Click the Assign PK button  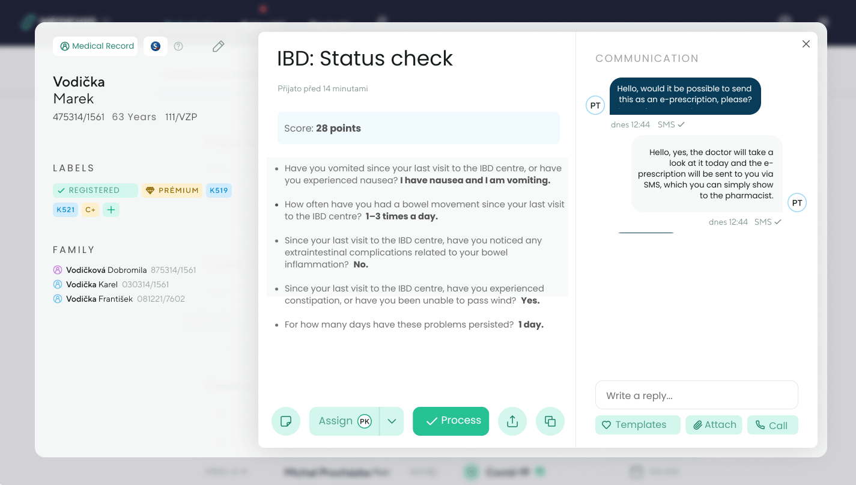tap(344, 421)
